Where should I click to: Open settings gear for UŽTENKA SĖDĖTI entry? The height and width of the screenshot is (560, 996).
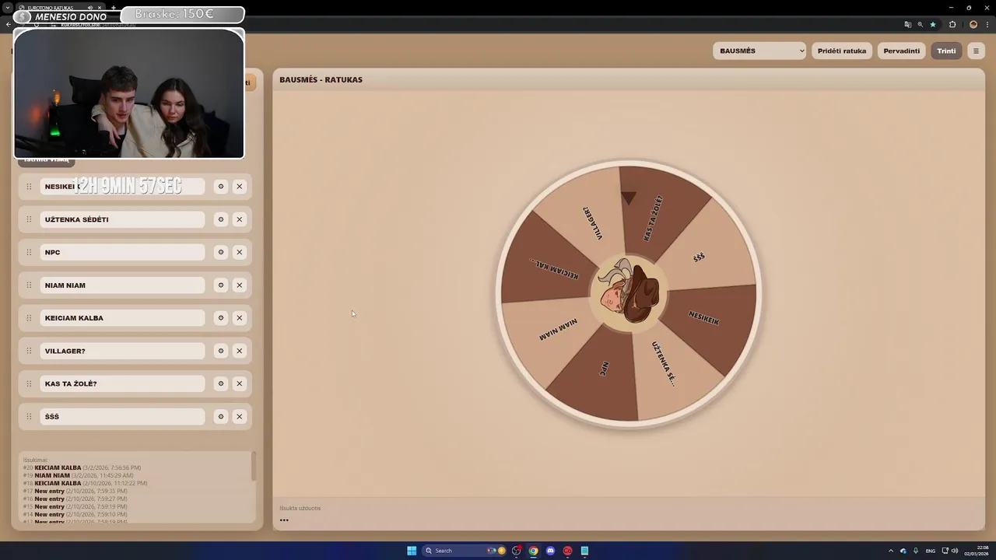pyautogui.click(x=221, y=219)
